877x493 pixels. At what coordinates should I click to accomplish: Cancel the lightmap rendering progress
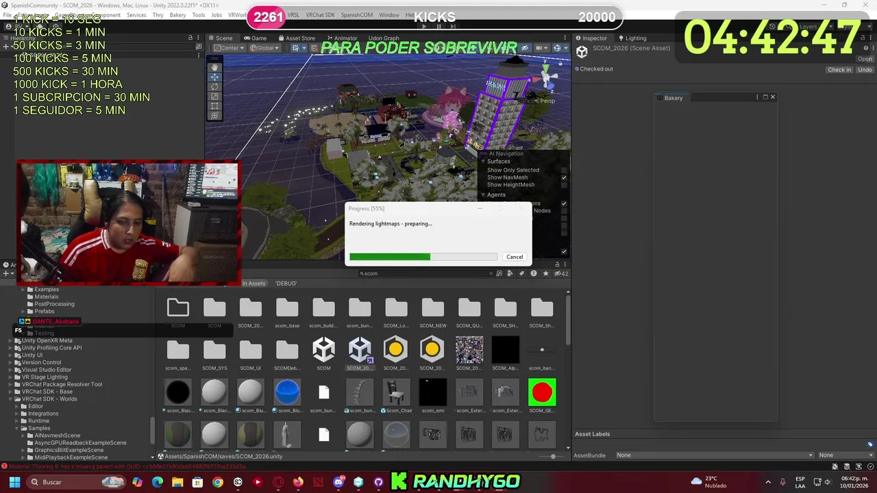[515, 257]
